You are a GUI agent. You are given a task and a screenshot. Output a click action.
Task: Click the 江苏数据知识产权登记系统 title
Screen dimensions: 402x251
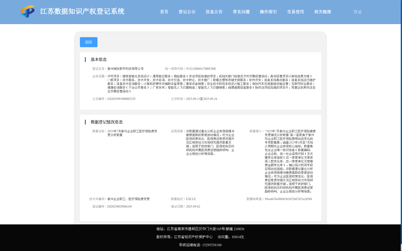tap(82, 11)
